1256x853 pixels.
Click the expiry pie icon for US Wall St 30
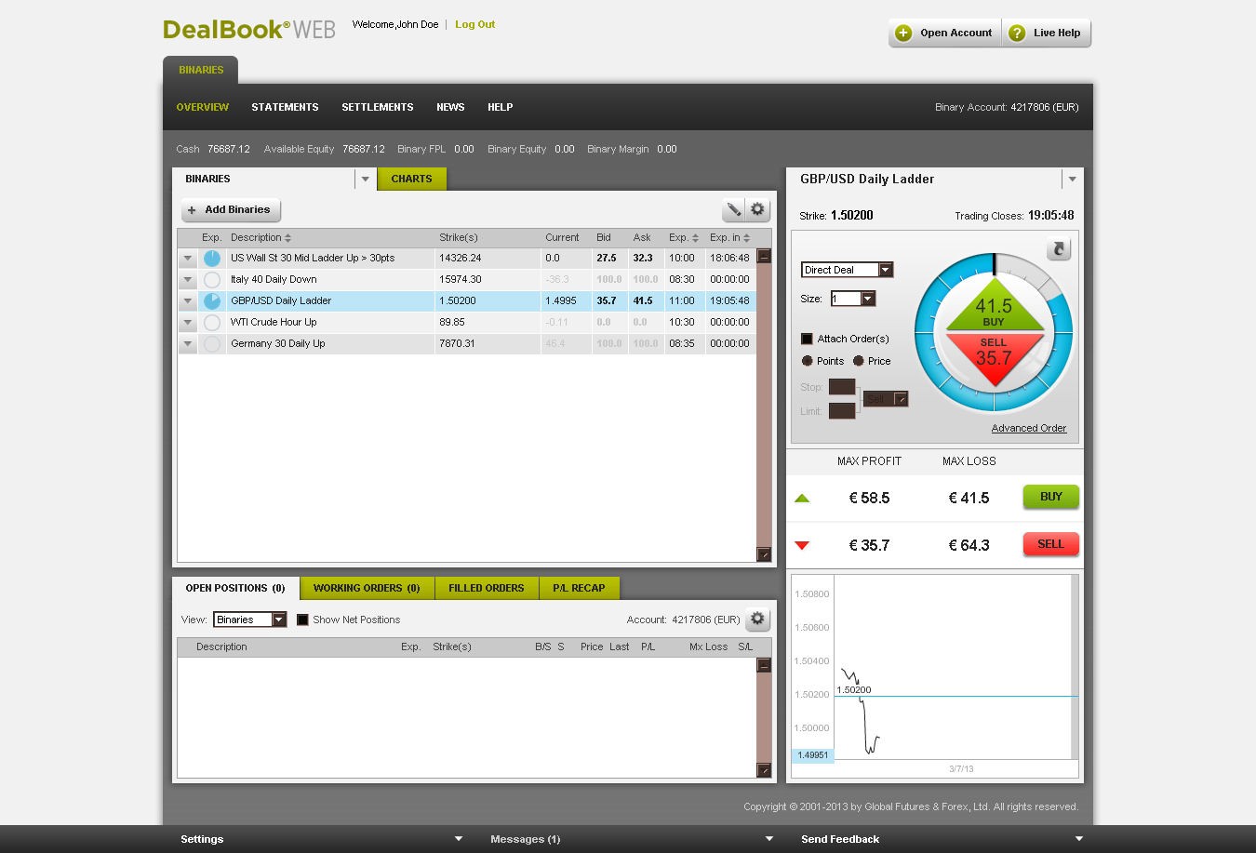212,258
